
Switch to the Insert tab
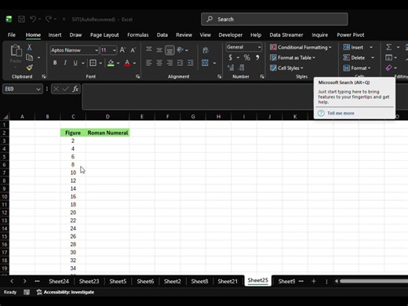point(55,35)
